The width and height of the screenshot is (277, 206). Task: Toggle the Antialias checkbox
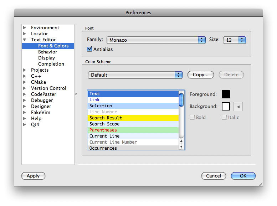point(89,49)
